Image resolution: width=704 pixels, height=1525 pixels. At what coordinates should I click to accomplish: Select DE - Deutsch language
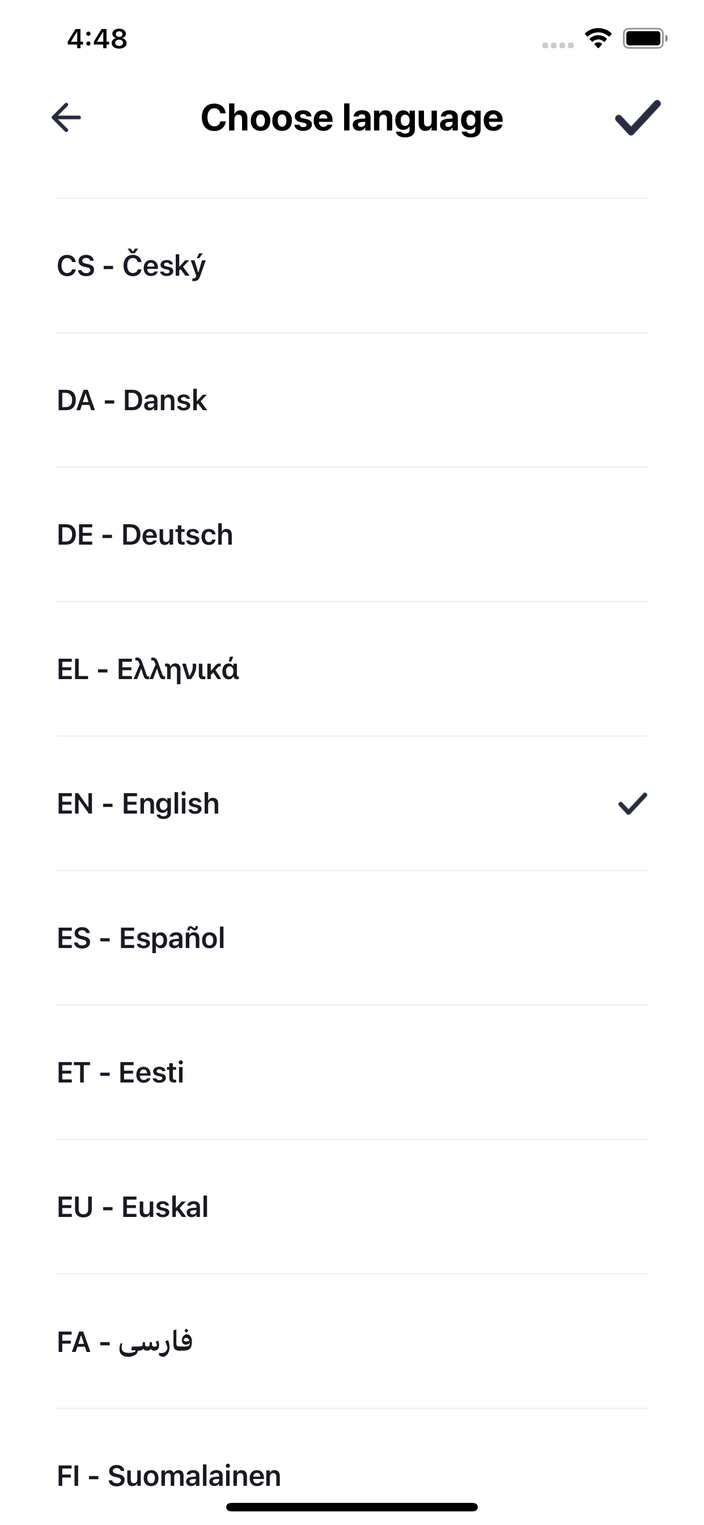click(x=352, y=534)
